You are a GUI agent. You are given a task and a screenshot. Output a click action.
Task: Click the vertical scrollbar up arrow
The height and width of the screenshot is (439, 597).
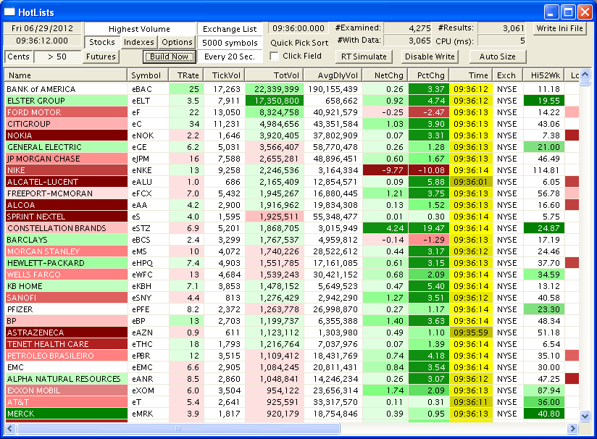point(585,75)
